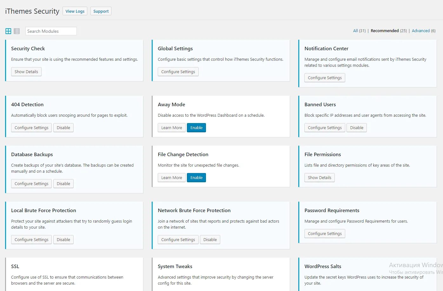Click the Search Modules input field
Screen dimensions: 443x291
pyautogui.click(x=51, y=31)
